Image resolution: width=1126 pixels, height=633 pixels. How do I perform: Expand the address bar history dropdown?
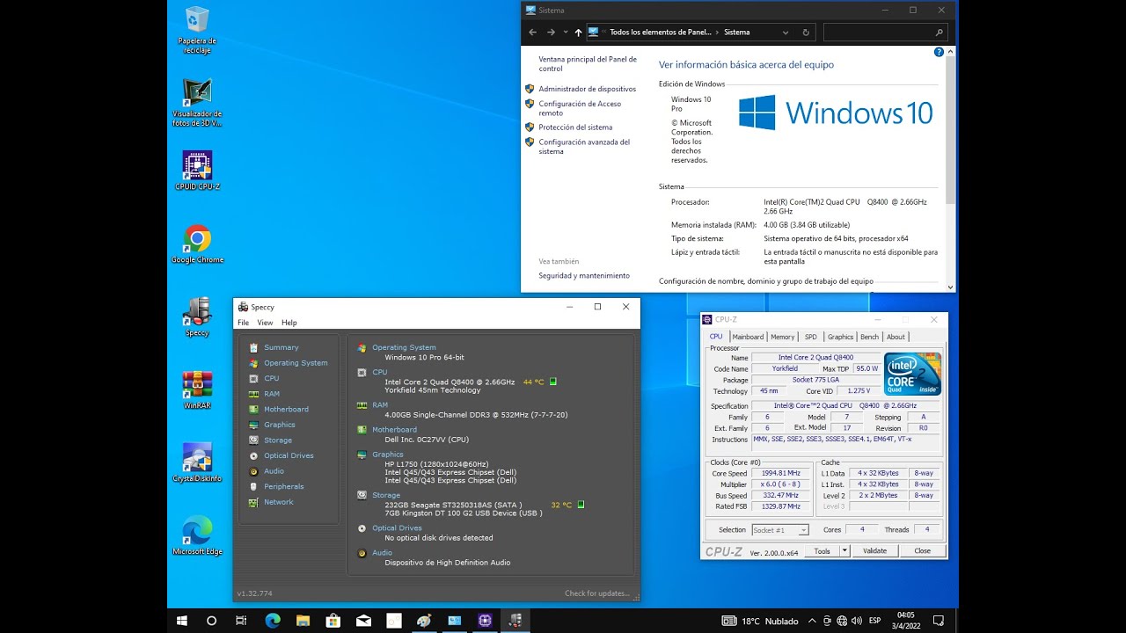(x=786, y=33)
